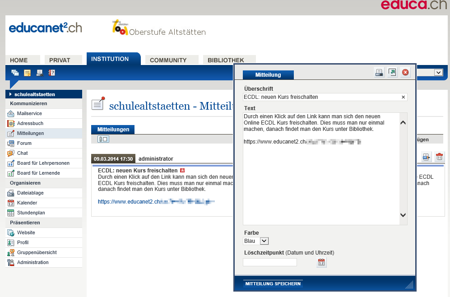The height and width of the screenshot is (297, 450).
Task: Click the Löschzeitpunkt date input field
Action: tap(270, 262)
